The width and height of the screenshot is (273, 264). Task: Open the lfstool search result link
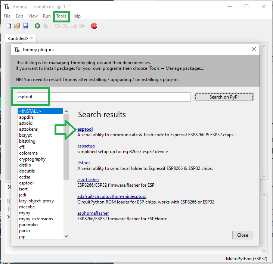point(83,163)
